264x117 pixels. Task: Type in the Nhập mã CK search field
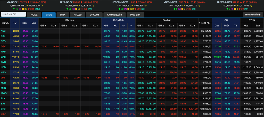coord(13,15)
